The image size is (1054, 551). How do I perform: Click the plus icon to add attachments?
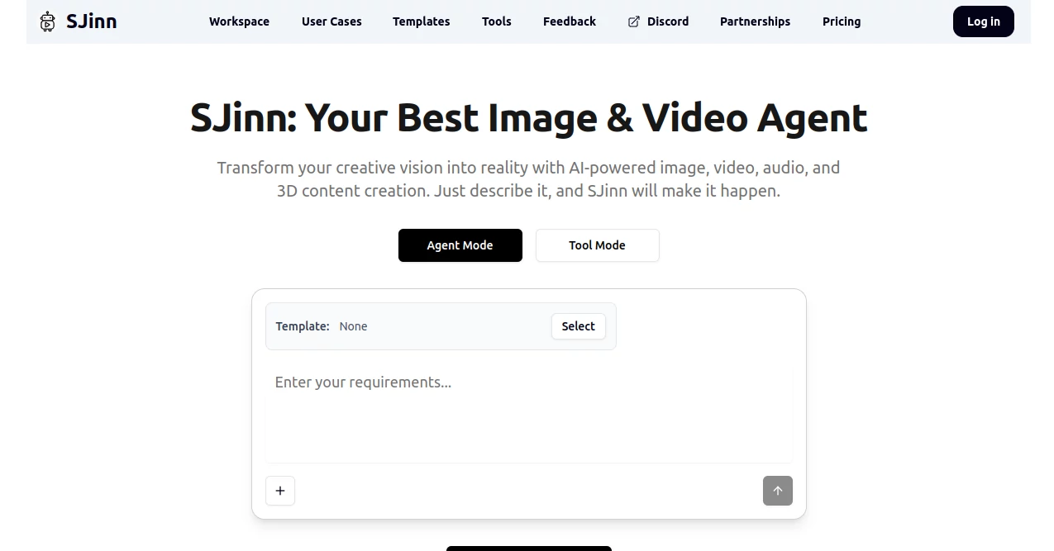pos(280,491)
